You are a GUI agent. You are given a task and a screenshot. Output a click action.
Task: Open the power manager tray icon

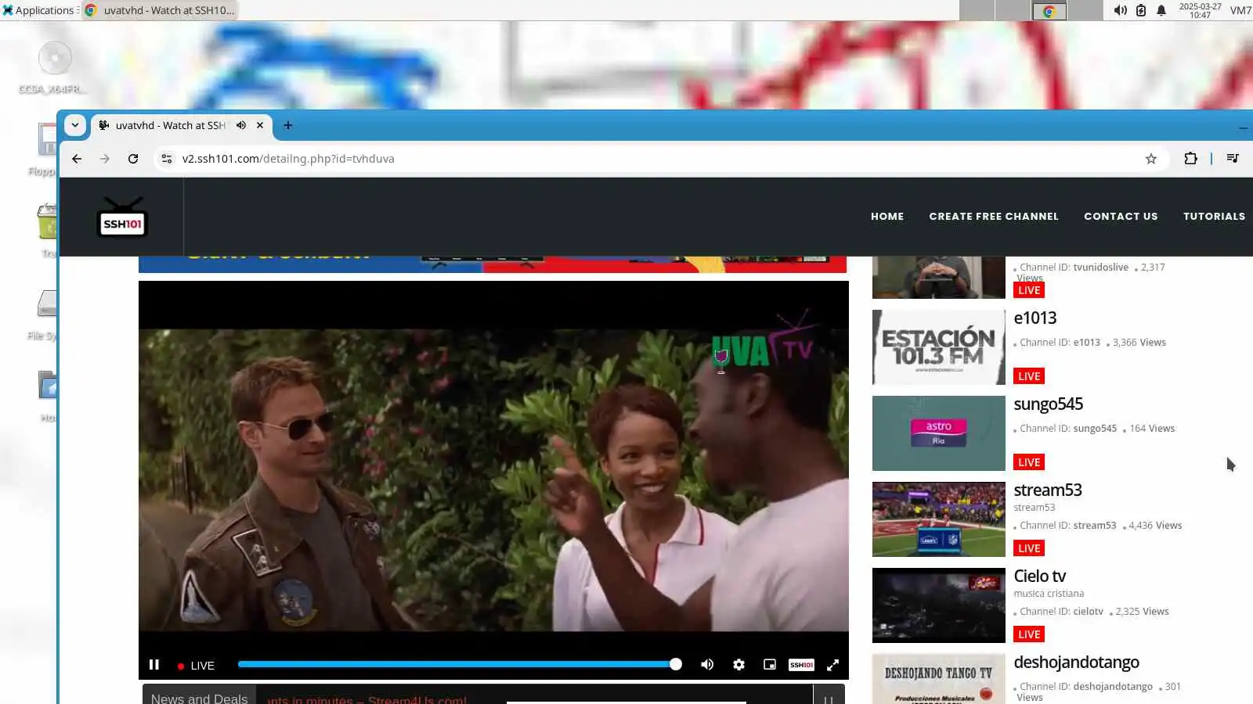click(1141, 10)
